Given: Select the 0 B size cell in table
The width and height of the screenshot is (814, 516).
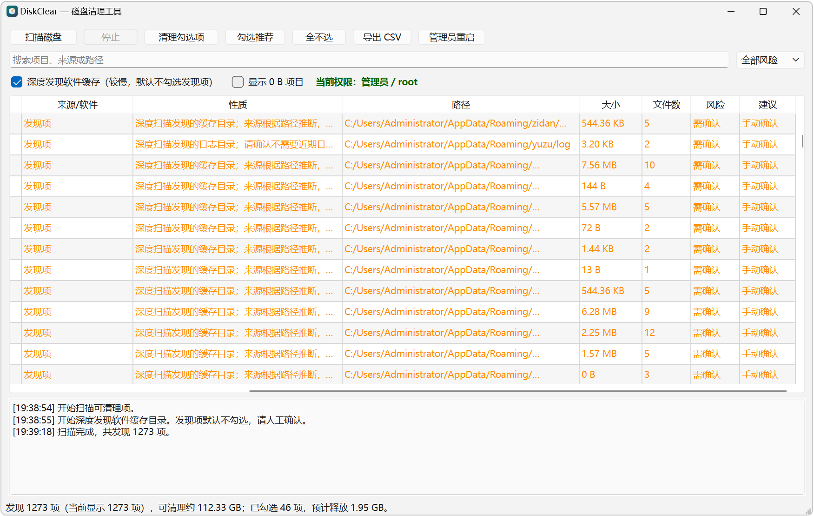Looking at the screenshot, I should pyautogui.click(x=610, y=375).
